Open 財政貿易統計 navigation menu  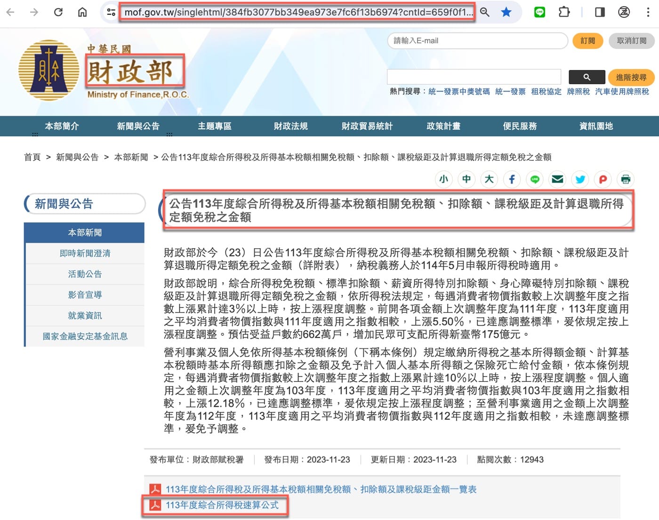click(367, 126)
